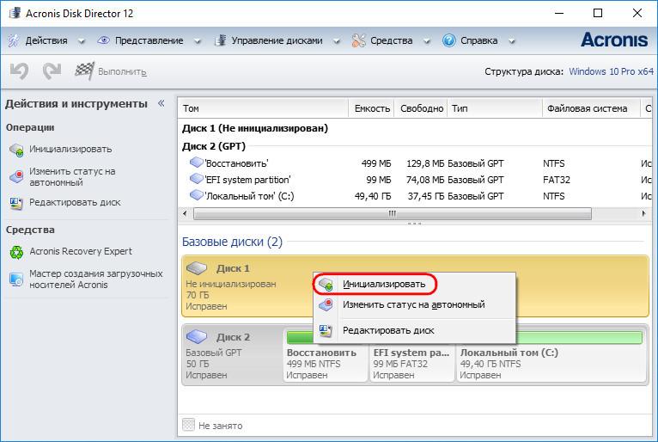Click the volume icon of 'Локальный том' (C:) row
The height and width of the screenshot is (442, 658).
tap(197, 195)
